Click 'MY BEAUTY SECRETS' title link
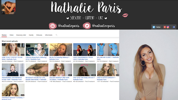 click(x=37, y=78)
